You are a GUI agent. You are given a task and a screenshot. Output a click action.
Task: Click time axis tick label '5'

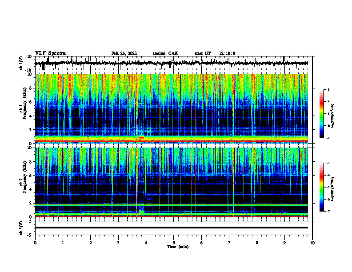click(x=174, y=243)
